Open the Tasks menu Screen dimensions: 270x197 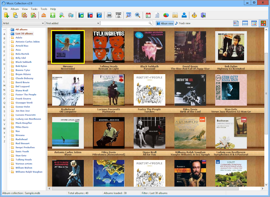coord(34,9)
